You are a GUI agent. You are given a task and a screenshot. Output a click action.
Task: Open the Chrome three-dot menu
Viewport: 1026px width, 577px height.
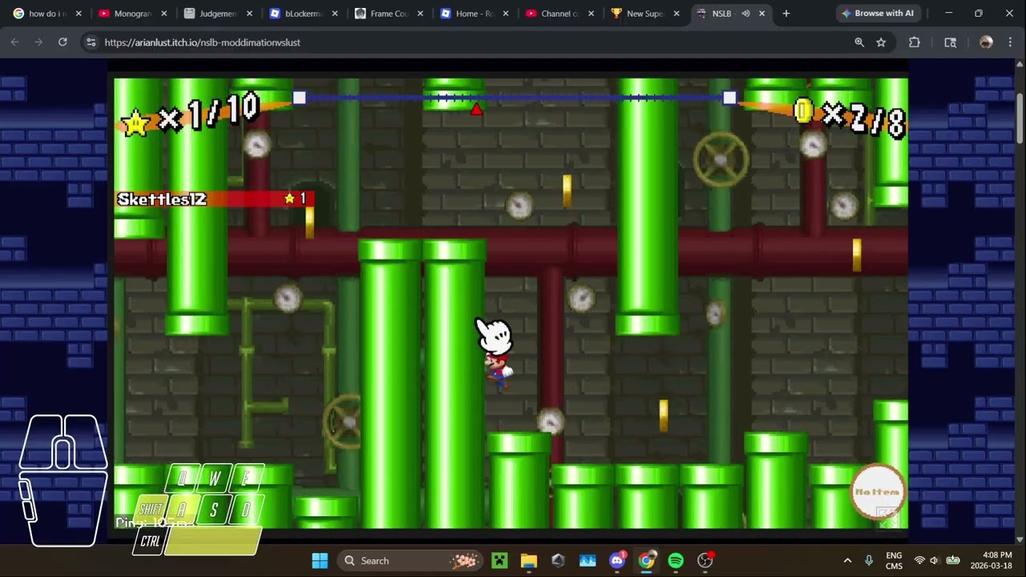(x=1010, y=42)
